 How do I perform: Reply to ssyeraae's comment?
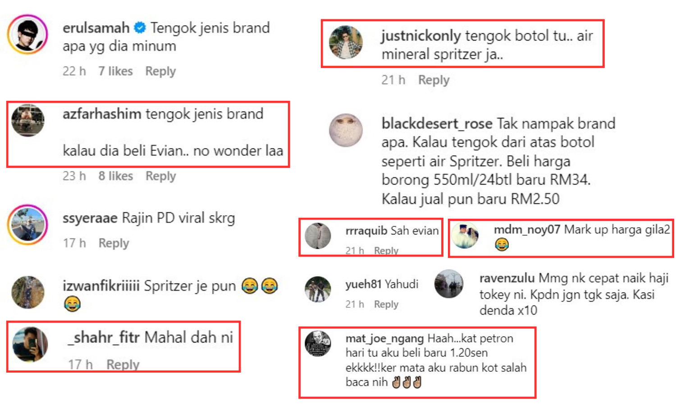114,243
